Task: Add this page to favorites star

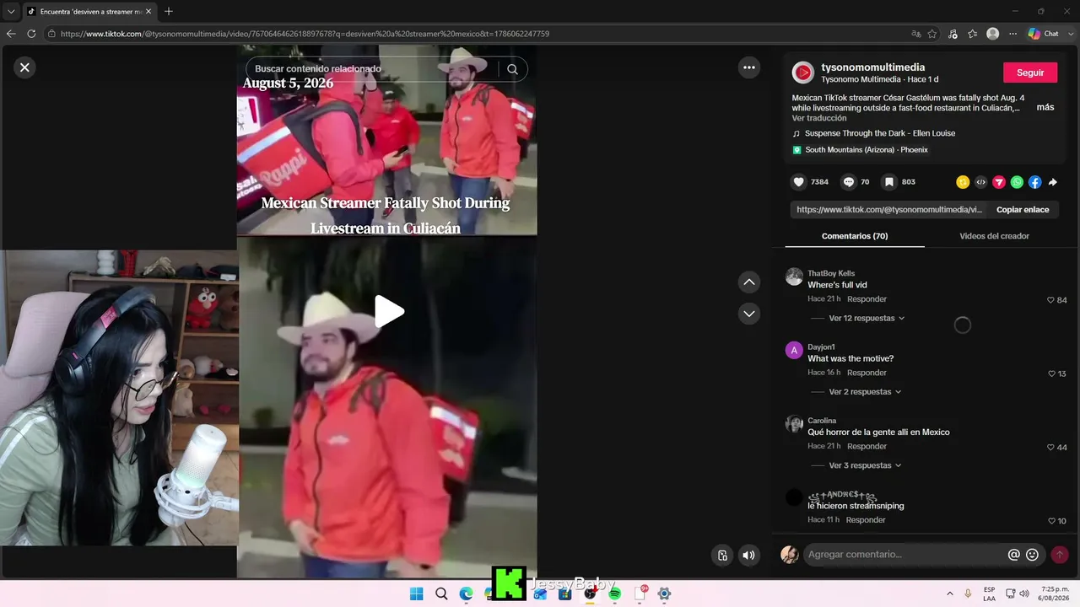Action: pyautogui.click(x=932, y=34)
